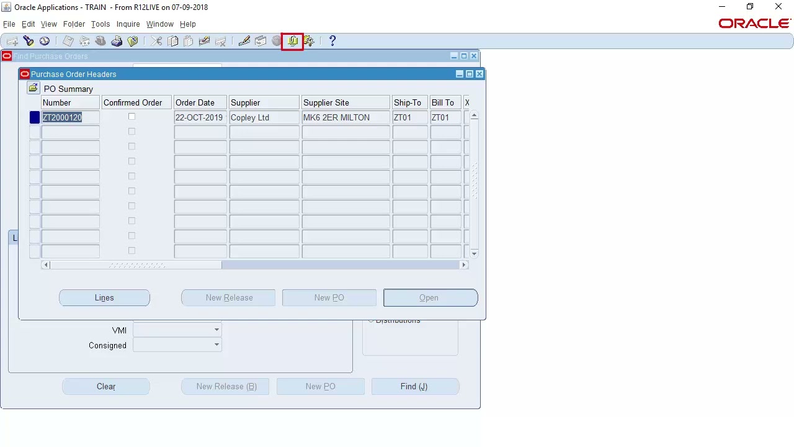Click Clear in Find Purchase Orders window
The height and width of the screenshot is (447, 794).
tap(106, 386)
